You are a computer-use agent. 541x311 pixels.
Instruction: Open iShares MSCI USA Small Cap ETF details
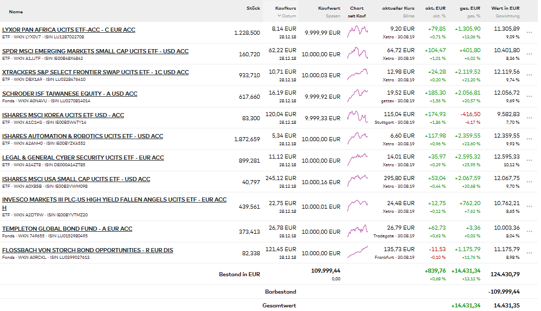[x=76, y=179]
